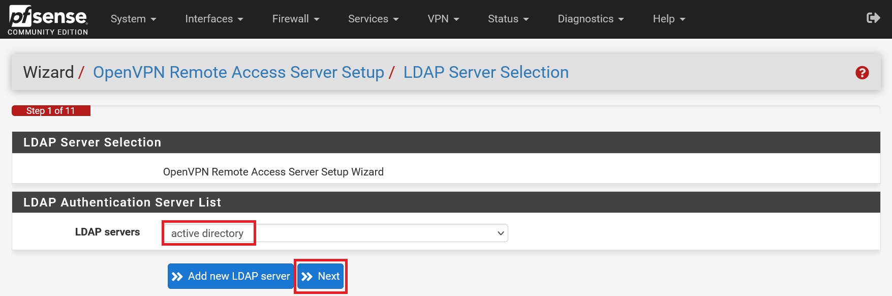Screen dimensions: 892x296
Task: Open the Services menu
Action: [373, 19]
